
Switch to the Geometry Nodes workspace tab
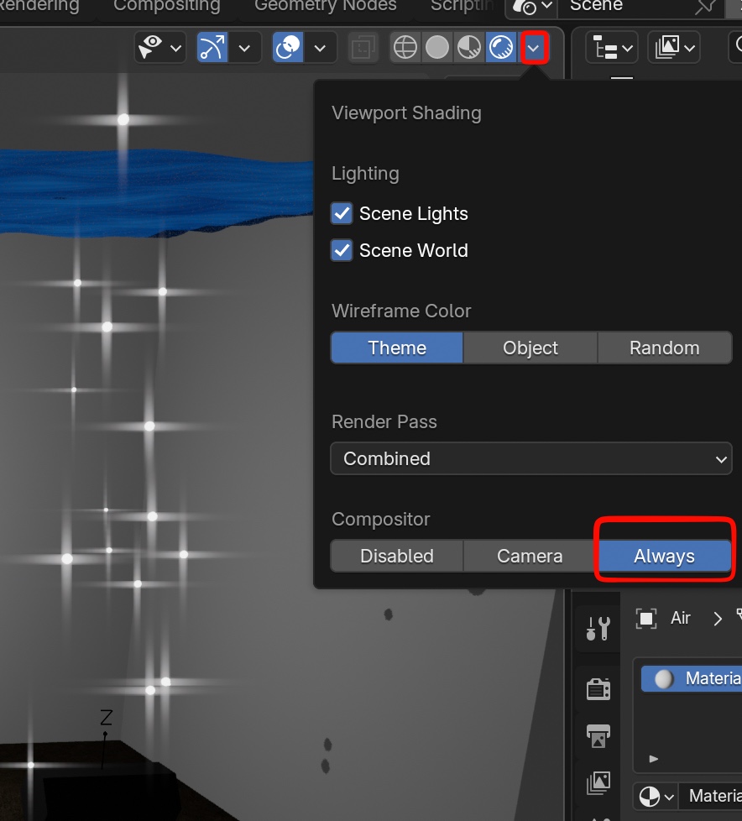pos(325,7)
